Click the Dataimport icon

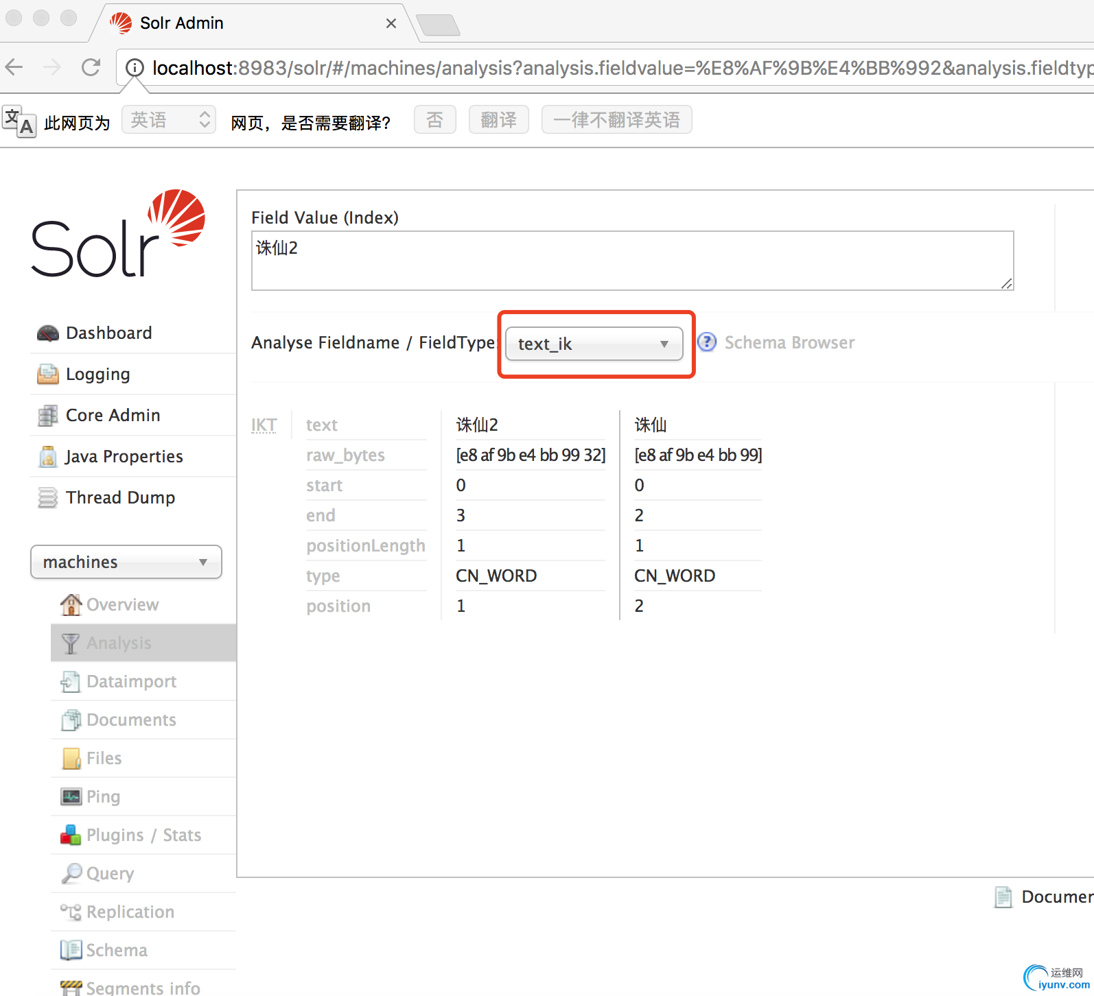71,681
